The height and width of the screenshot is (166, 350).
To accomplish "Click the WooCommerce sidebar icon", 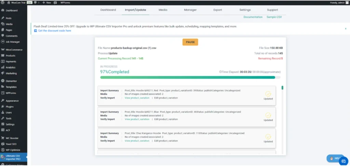I will point(3,50).
